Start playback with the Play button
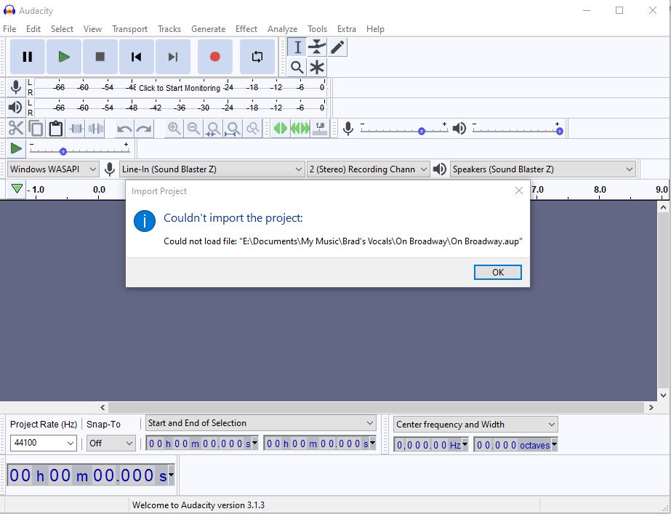The image size is (671, 514). pyautogui.click(x=64, y=57)
